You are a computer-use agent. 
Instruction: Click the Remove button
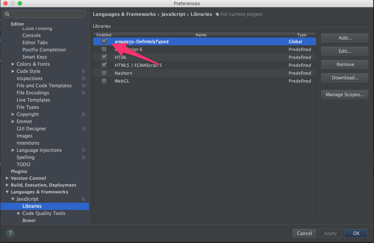[345, 64]
